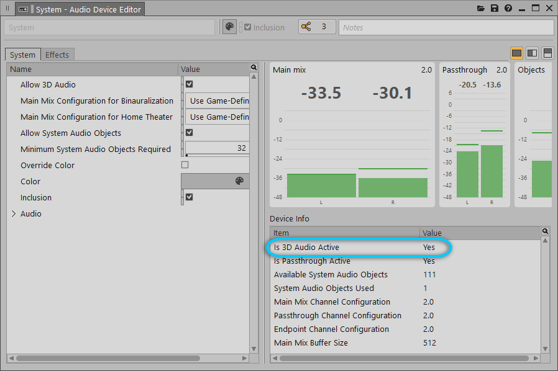The height and width of the screenshot is (371, 558).
Task: Enable the Override Color checkbox
Action: click(x=185, y=165)
